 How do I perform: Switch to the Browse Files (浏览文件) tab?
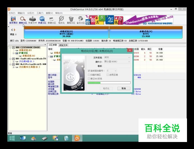click(63, 45)
